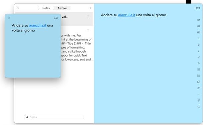The width and height of the screenshot is (203, 125).
Task: Insert a blockquote
Action: 199,107
